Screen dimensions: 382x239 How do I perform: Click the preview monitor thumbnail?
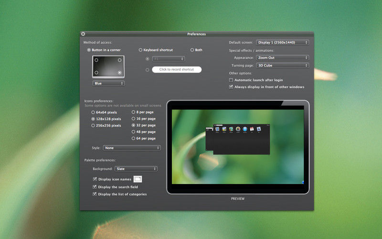(237, 147)
